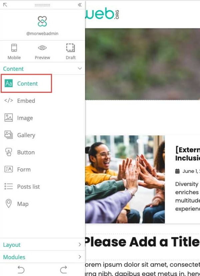The height and width of the screenshot is (276, 200).
Task: Choose the Map label
Action: click(x=23, y=204)
